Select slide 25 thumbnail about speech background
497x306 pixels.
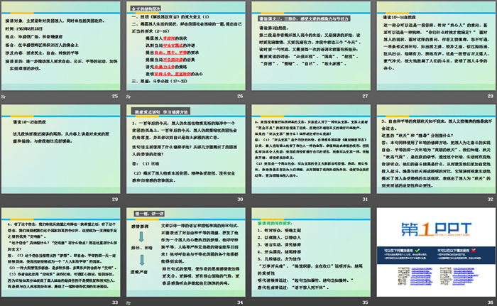point(61,46)
